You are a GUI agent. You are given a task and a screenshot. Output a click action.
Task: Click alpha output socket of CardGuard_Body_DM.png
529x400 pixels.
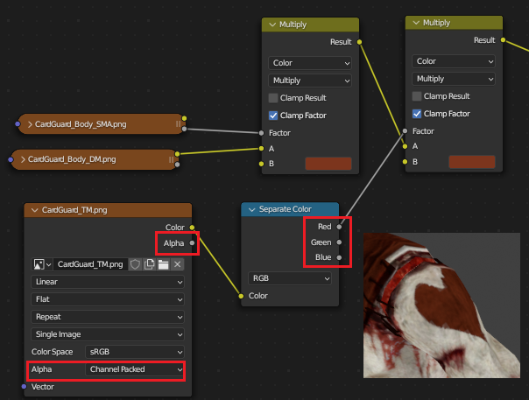[x=177, y=165]
